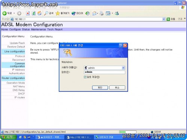Open the IP routes link
The height and width of the screenshot is (140, 187).
click(x=19, y=97)
